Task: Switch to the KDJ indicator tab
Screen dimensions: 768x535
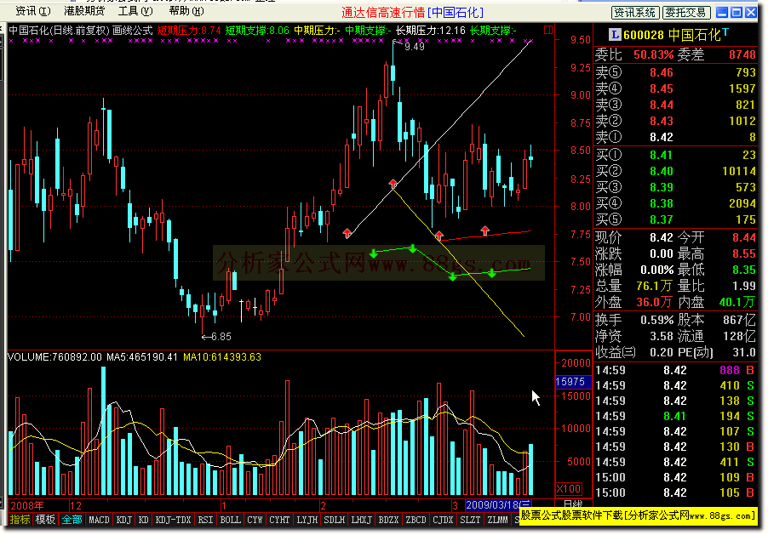Action: pyautogui.click(x=124, y=520)
